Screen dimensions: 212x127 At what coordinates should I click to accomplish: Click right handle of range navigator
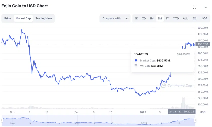[x=195, y=120]
